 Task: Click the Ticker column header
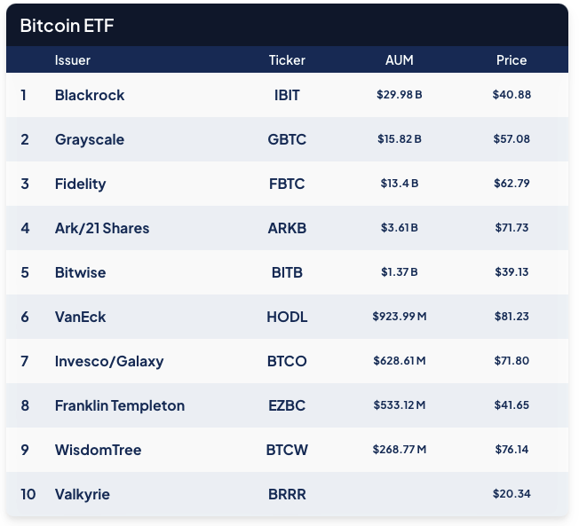287,60
